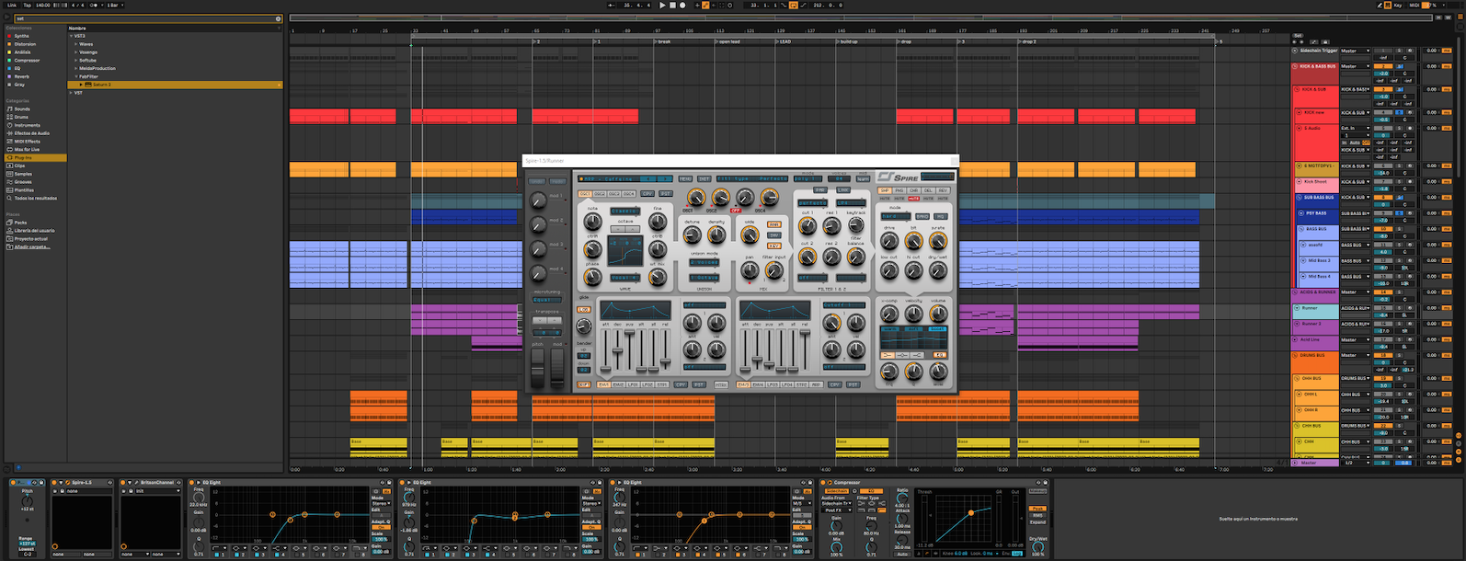This screenshot has height=561, width=1466.
Task: Switch to Spire's DEL effect tab
Action: tap(928, 190)
